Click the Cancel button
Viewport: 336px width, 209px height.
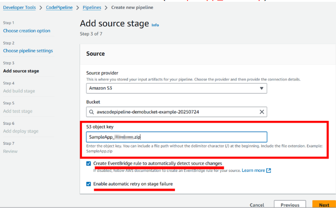coord(257,205)
